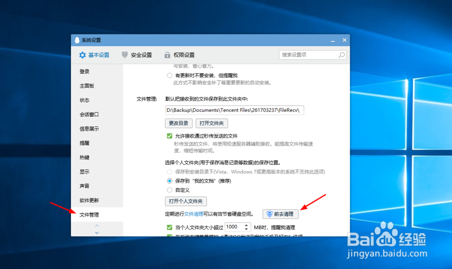Switch to the 权限设置 tab
The width and height of the screenshot is (452, 269).
179,55
